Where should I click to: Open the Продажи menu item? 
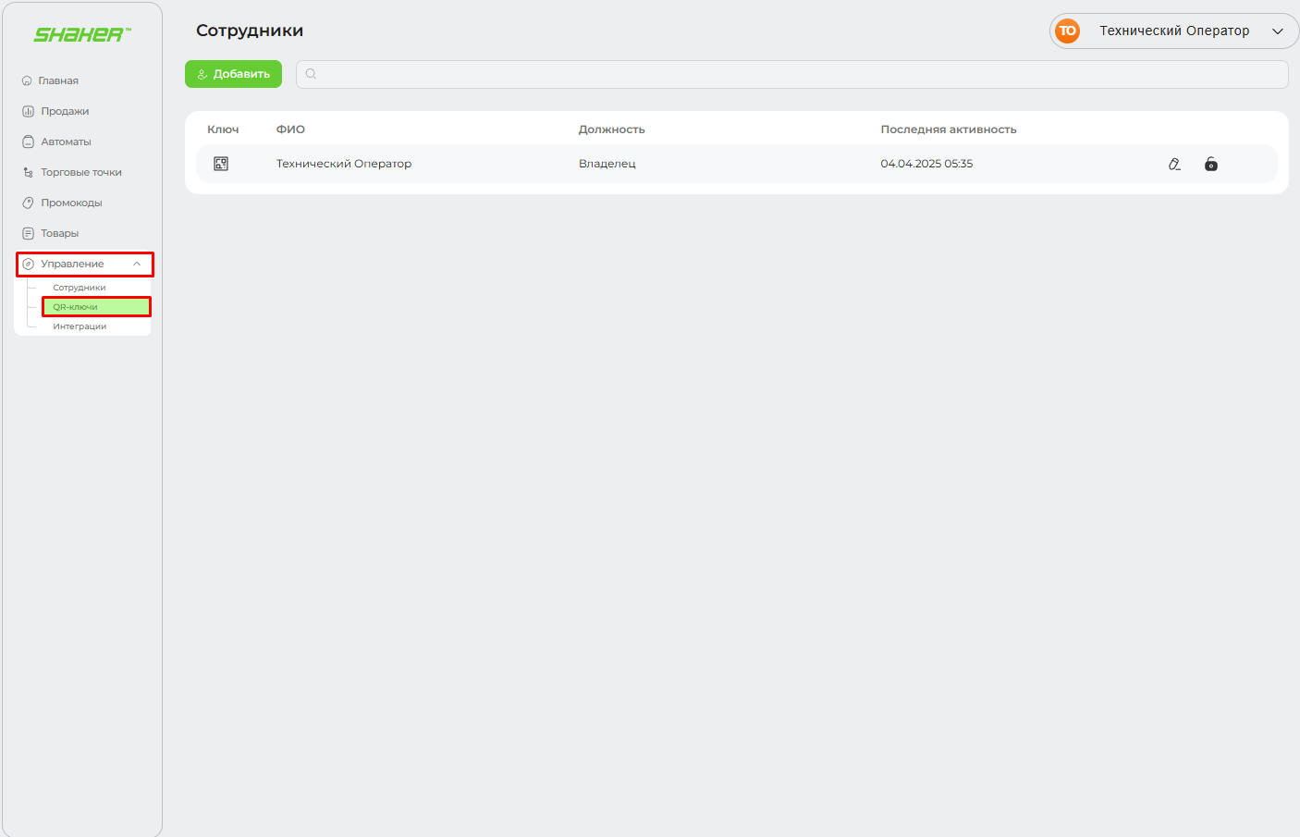click(x=65, y=111)
